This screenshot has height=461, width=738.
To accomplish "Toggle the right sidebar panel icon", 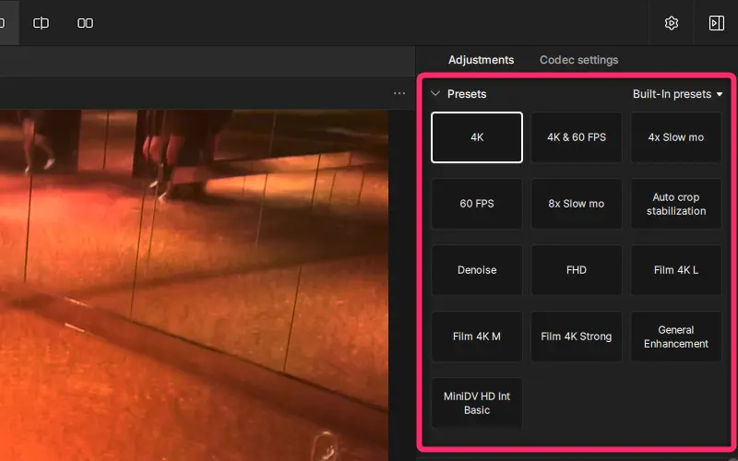I will pyautogui.click(x=717, y=23).
